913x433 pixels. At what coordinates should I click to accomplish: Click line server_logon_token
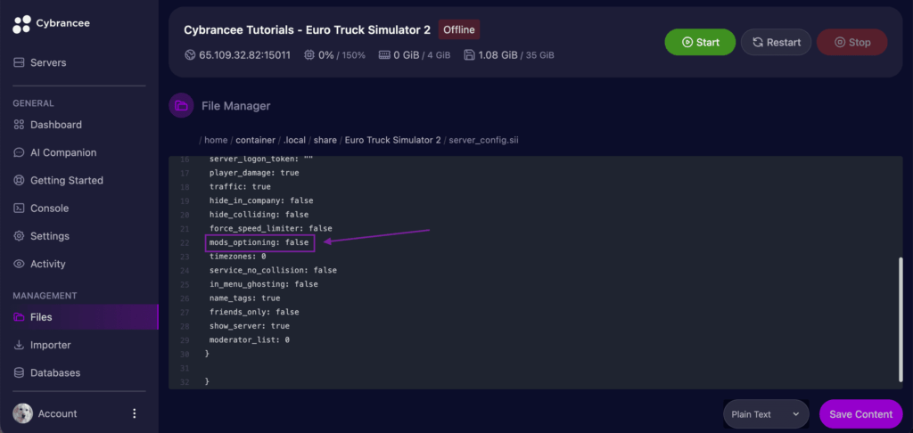[x=261, y=159]
